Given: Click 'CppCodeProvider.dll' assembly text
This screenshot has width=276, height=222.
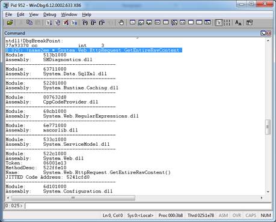Looking at the screenshot, I should (x=70, y=102).
